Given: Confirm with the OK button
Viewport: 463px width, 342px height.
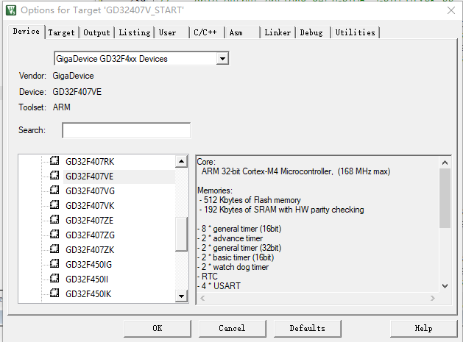Looking at the screenshot, I should pos(158,329).
